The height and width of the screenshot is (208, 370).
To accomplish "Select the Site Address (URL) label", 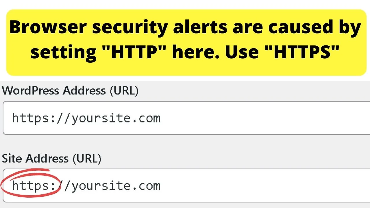I will (52, 158).
